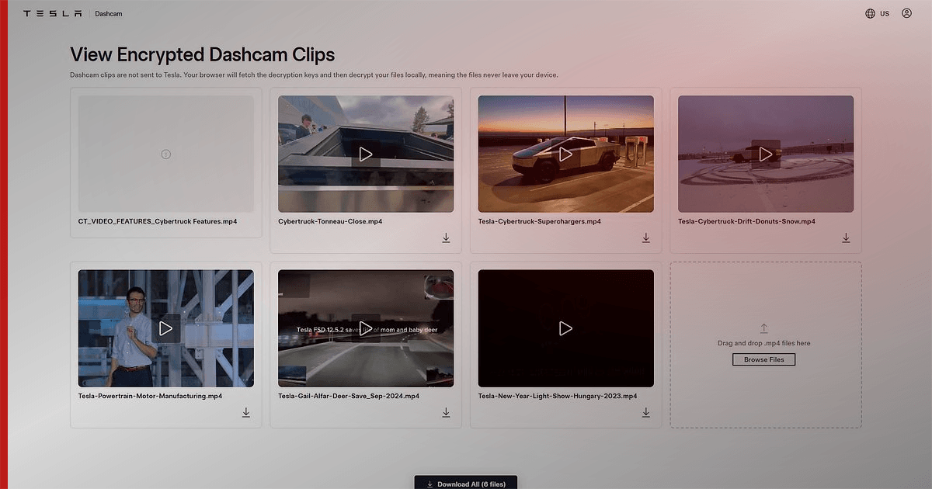932x489 pixels.
Task: Select the Tesla-Cybertruck-Drift-Donuts-Snow.mp4 file name
Action: [746, 221]
